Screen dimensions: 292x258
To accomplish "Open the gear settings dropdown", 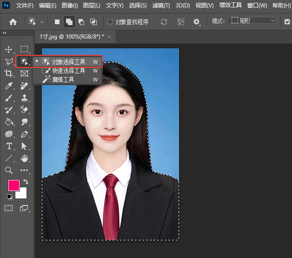I will (197, 21).
